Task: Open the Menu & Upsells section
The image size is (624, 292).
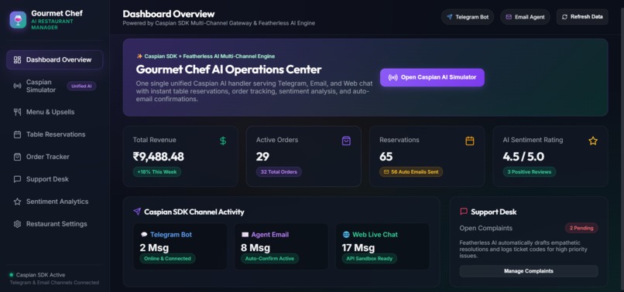Action: point(54,112)
